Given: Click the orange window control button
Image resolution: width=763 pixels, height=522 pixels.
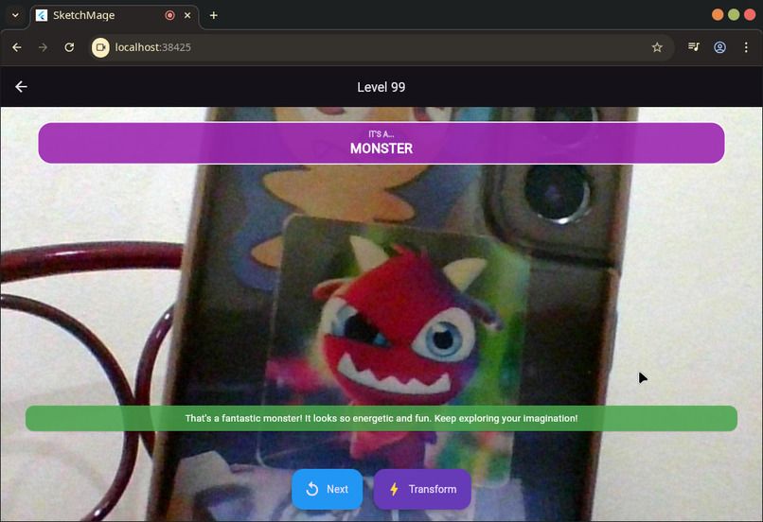Looking at the screenshot, I should 718,14.
